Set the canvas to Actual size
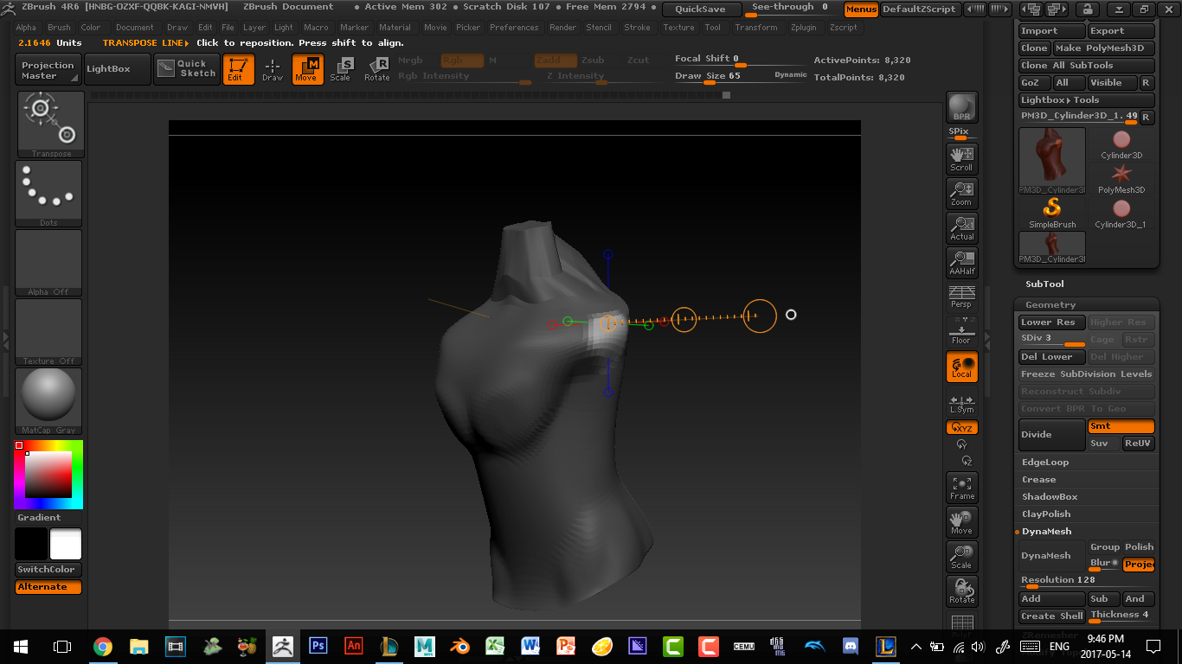Screen dimensions: 1182x664 point(962,227)
